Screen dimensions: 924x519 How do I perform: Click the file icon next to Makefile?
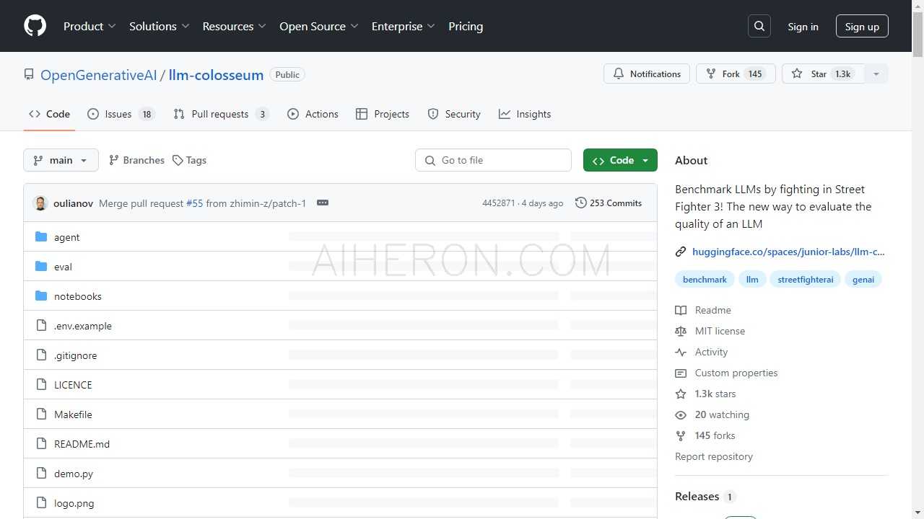click(x=41, y=414)
